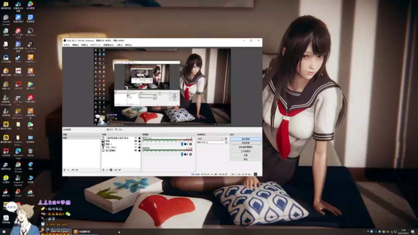Toggle visibility eye of the 图像 source
The width and height of the screenshot is (418, 235).
tap(135, 141)
